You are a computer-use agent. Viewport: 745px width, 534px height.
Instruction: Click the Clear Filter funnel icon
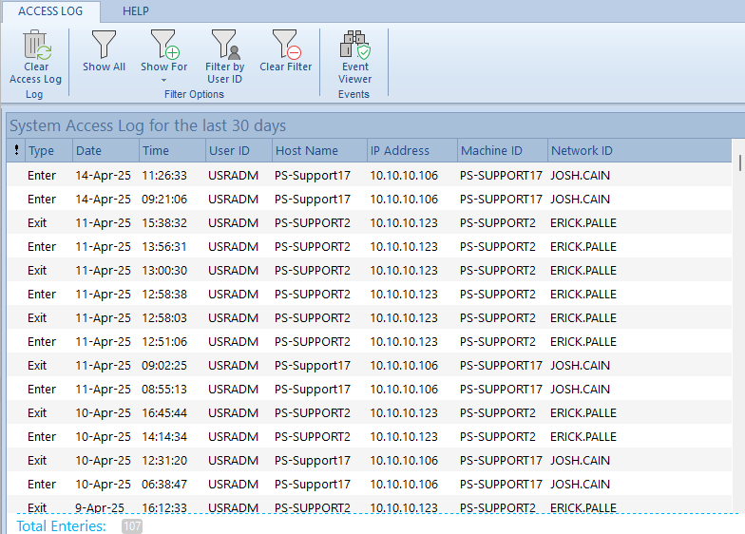pos(285,45)
